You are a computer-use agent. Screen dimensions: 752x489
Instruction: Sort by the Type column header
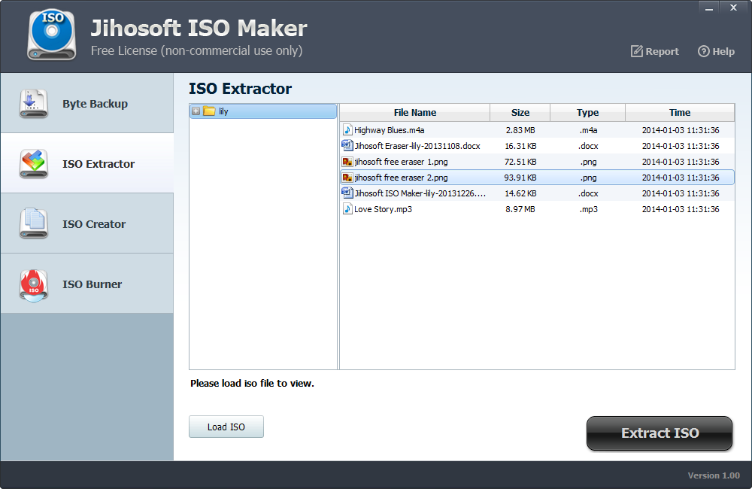587,112
